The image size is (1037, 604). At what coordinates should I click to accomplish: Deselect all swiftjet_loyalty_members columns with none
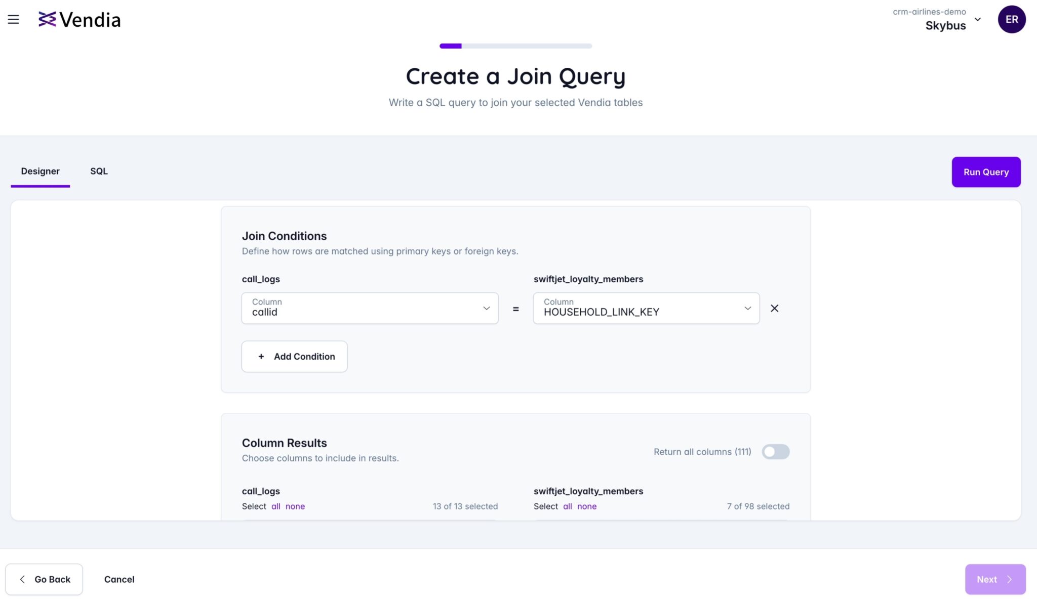[587, 506]
